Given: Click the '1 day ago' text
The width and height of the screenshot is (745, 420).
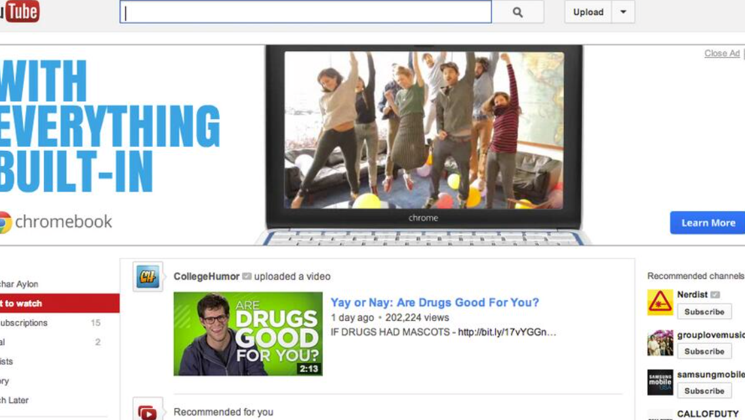Looking at the screenshot, I should tap(353, 317).
